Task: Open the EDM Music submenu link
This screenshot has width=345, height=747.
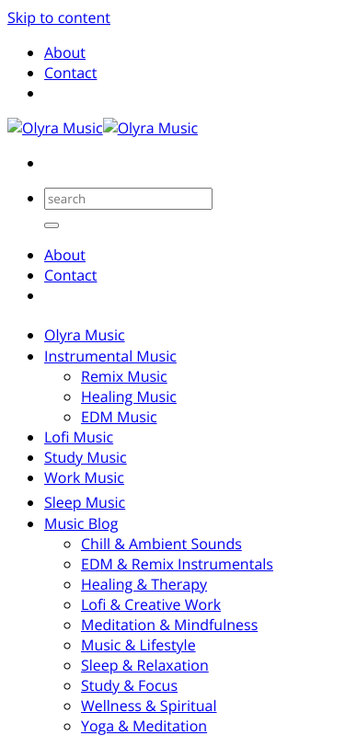Action: point(119,417)
